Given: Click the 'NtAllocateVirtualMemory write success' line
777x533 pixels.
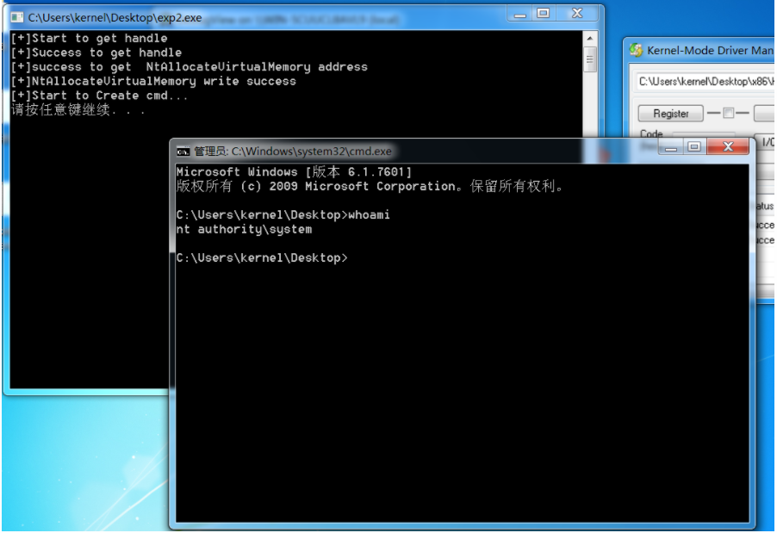Looking at the screenshot, I should click(x=153, y=81).
